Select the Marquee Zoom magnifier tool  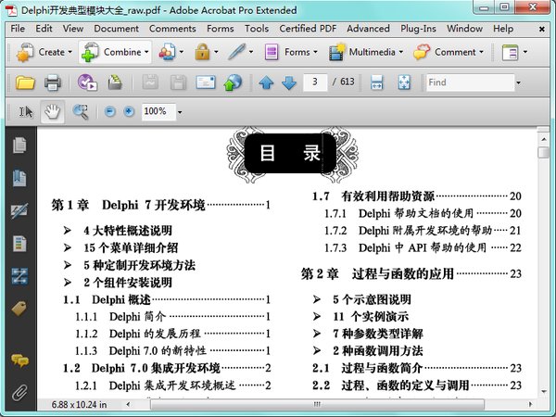(81, 112)
